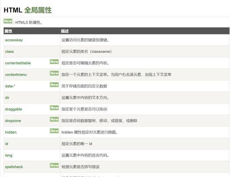This screenshot has height=177, width=231.
Task: Click the description 设置访问元素的键盘快捷键
Action: click(85, 40)
